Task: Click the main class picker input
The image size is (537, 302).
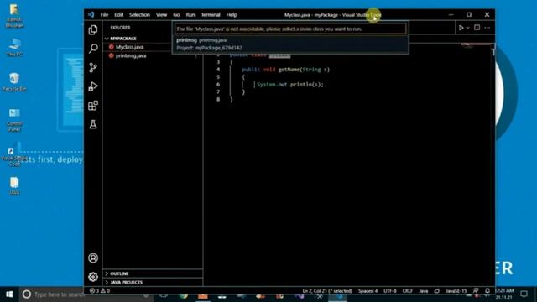Action: (x=290, y=29)
